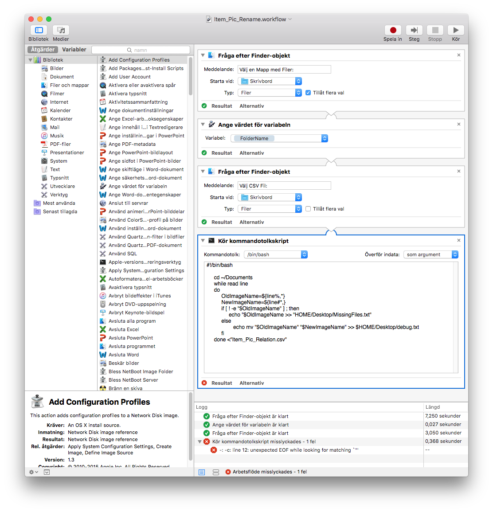
Task: Select Ange Excel-arbetsboksegenskaper action
Action: click(145, 119)
